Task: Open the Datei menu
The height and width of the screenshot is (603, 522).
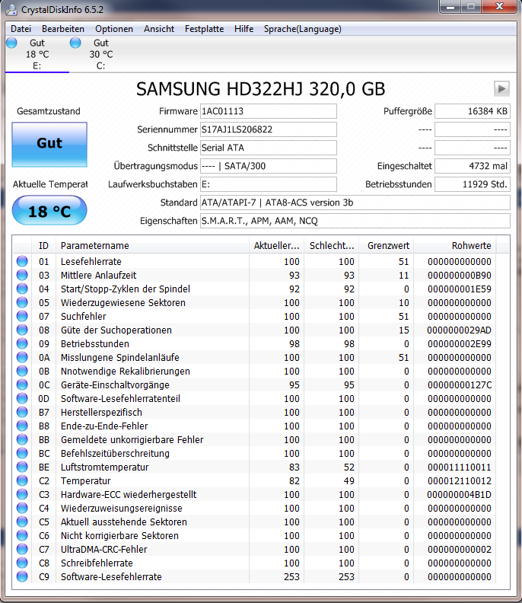Action: click(21, 29)
